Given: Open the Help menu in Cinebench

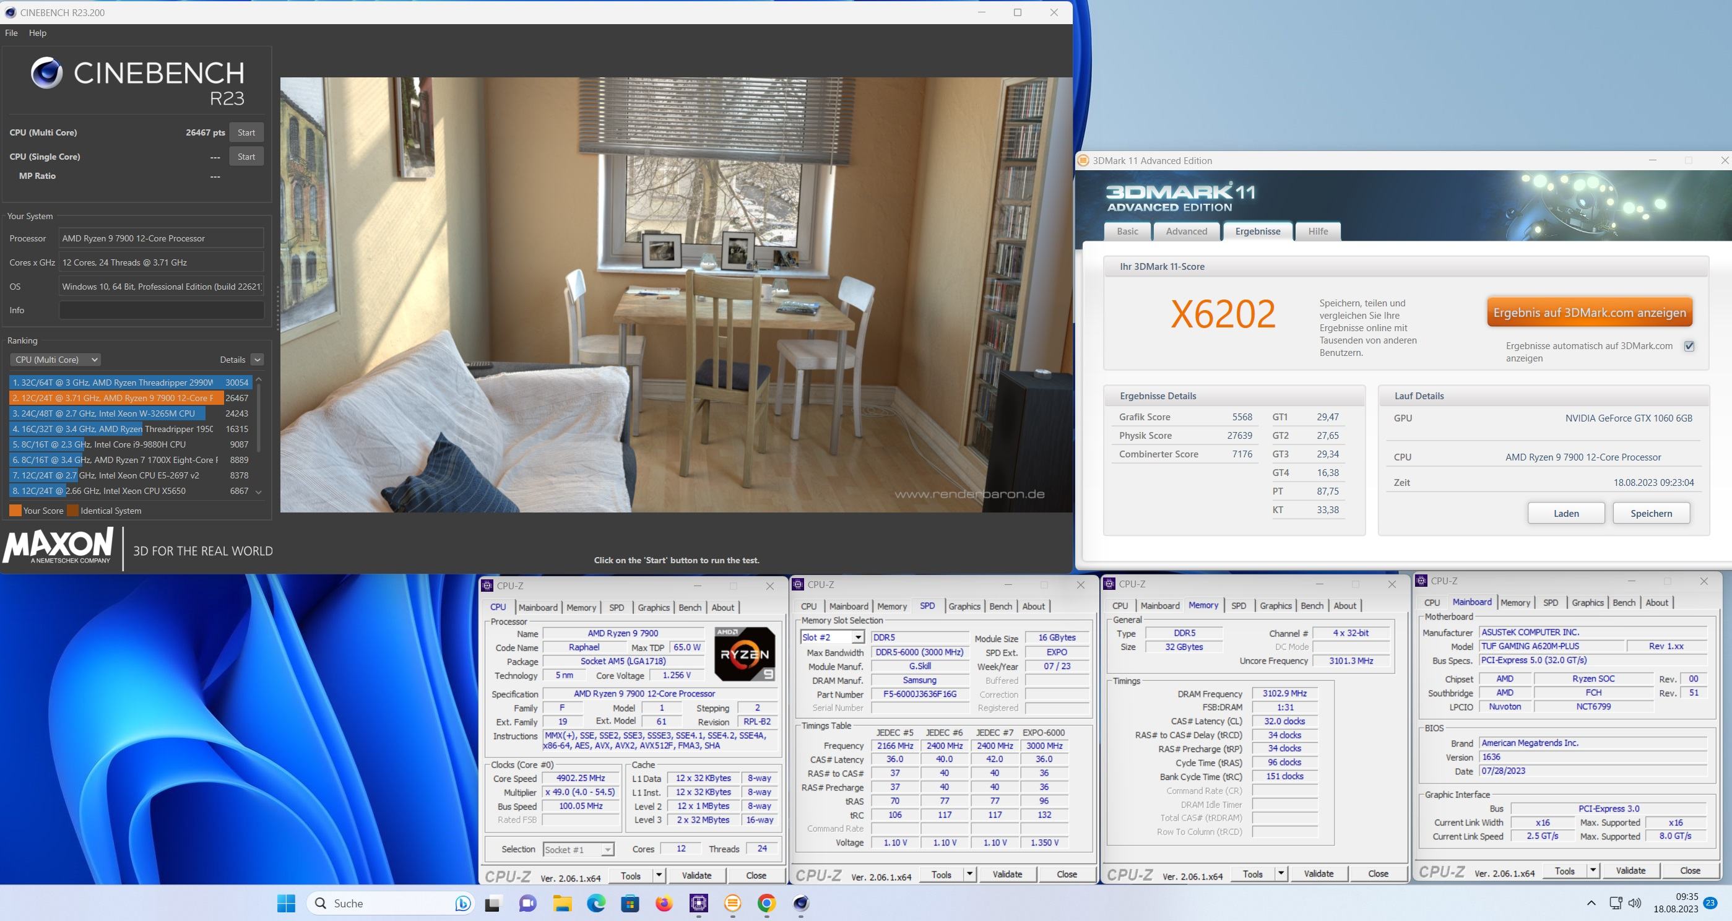Looking at the screenshot, I should point(38,32).
